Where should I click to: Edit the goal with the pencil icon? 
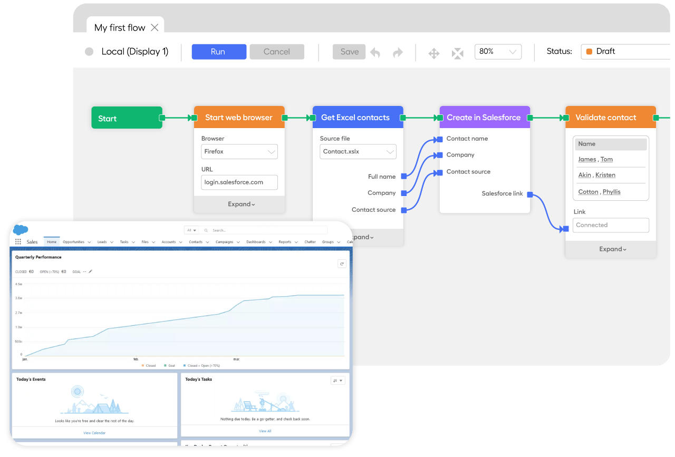91,271
